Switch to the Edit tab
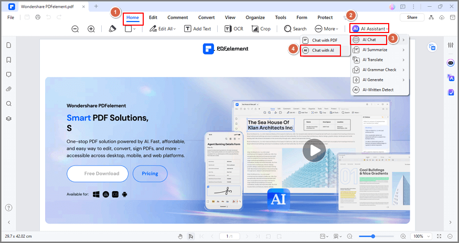The height and width of the screenshot is (243, 459). pyautogui.click(x=153, y=18)
